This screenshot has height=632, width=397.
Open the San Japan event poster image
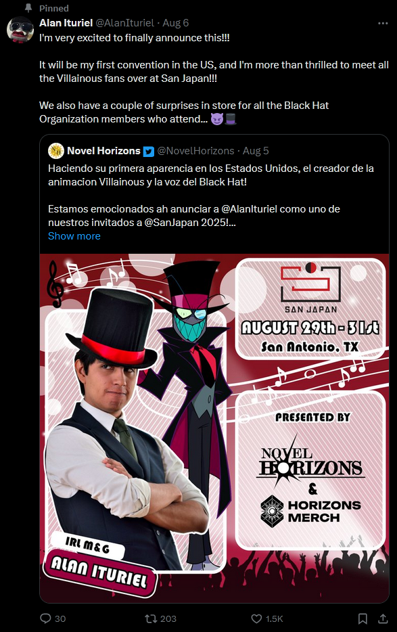[214, 428]
